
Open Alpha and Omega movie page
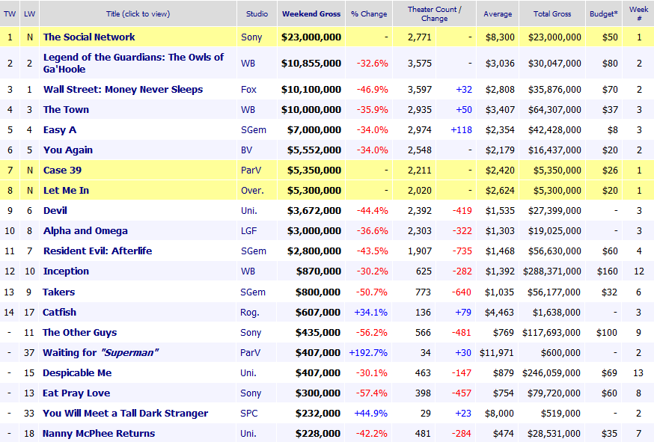[85, 231]
